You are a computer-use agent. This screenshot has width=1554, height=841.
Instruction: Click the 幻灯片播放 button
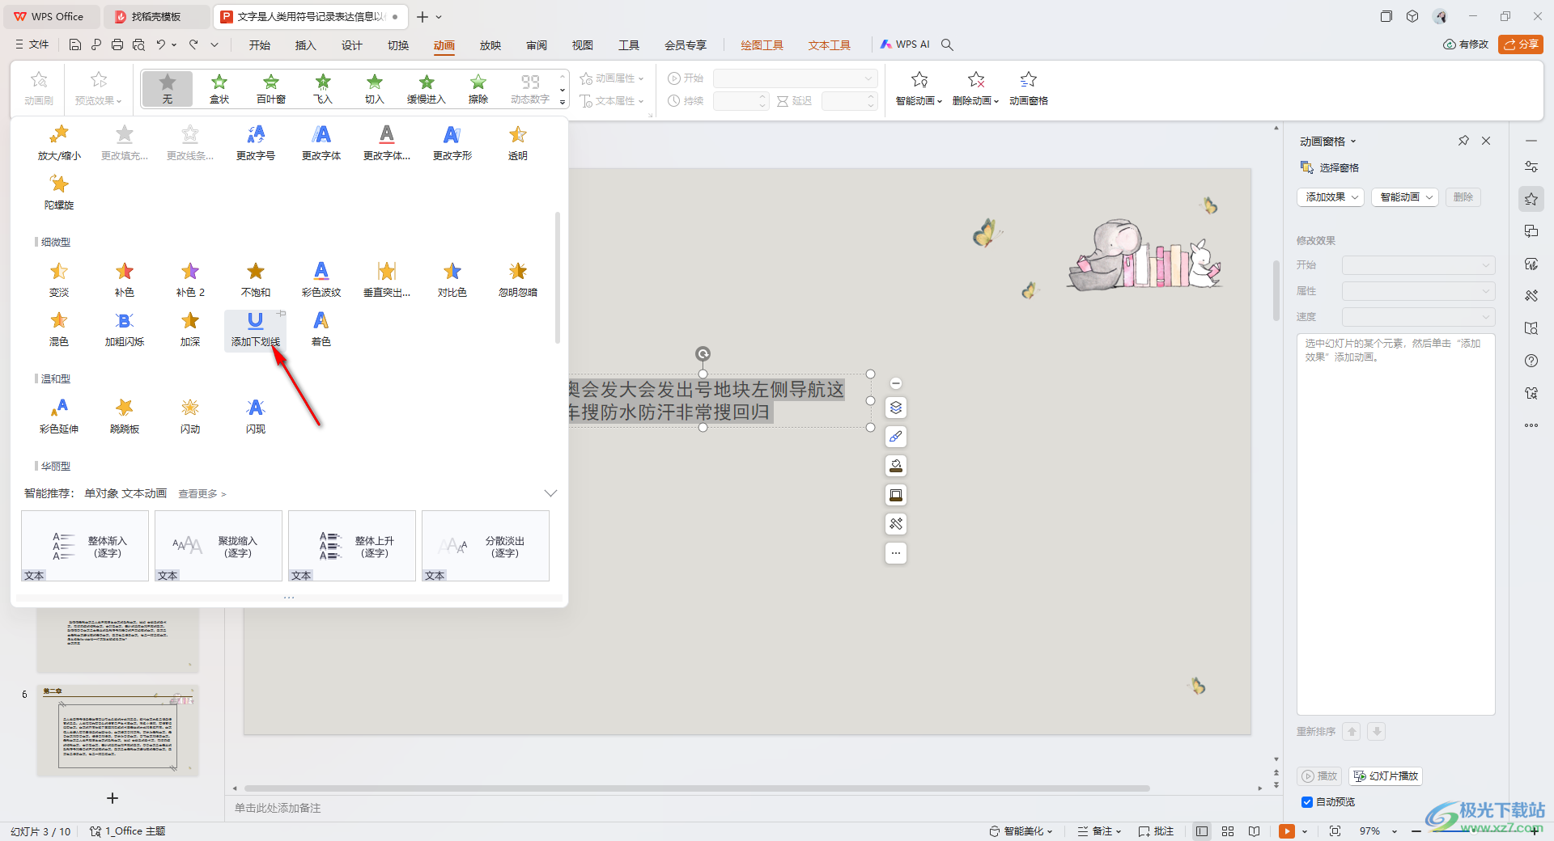1386,776
